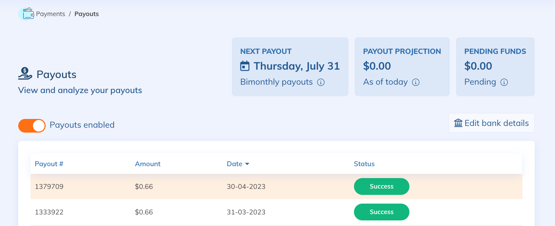
Task: Select payout number 1333922
Action: point(49,212)
